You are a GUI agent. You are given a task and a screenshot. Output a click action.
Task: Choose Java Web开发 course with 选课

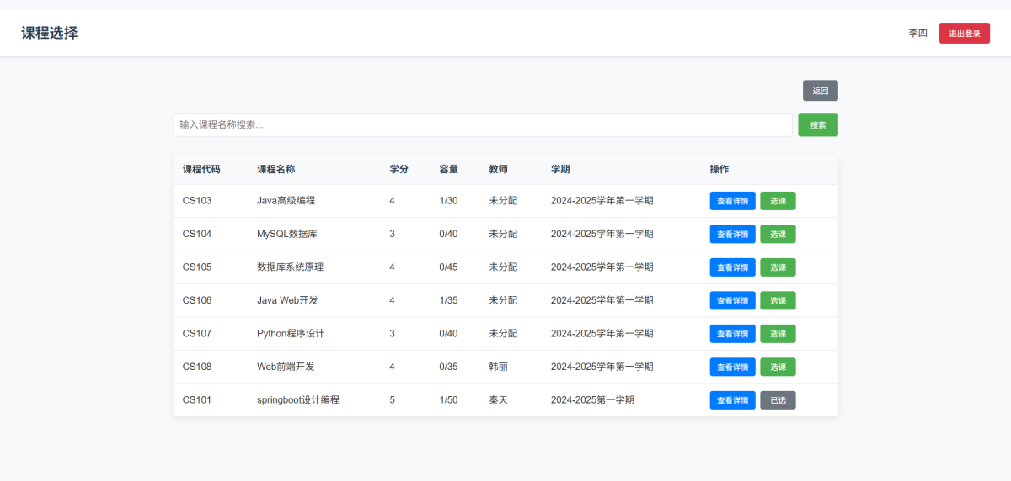click(x=778, y=300)
